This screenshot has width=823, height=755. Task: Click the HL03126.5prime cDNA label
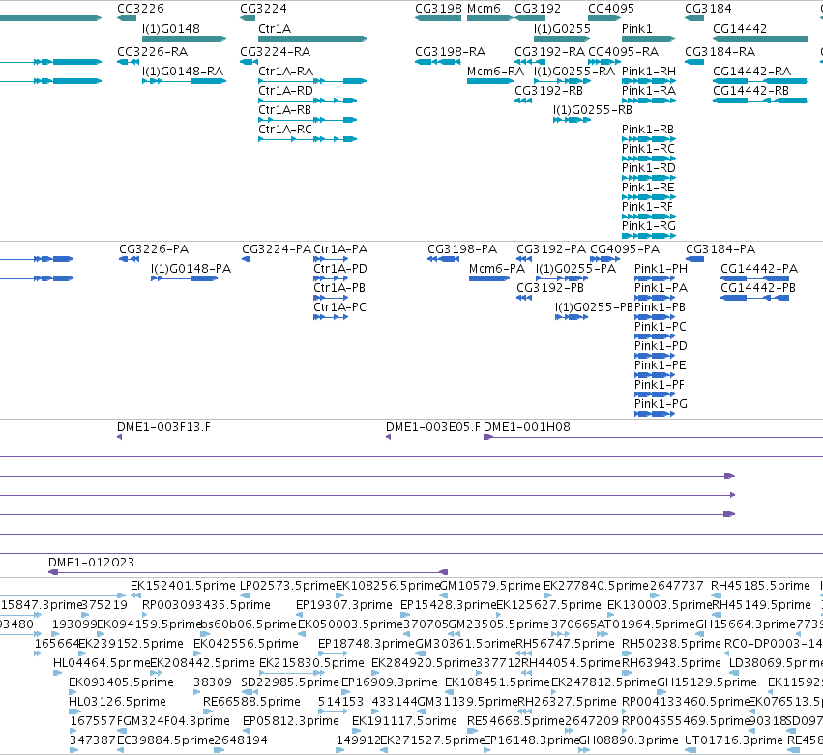[x=117, y=702]
